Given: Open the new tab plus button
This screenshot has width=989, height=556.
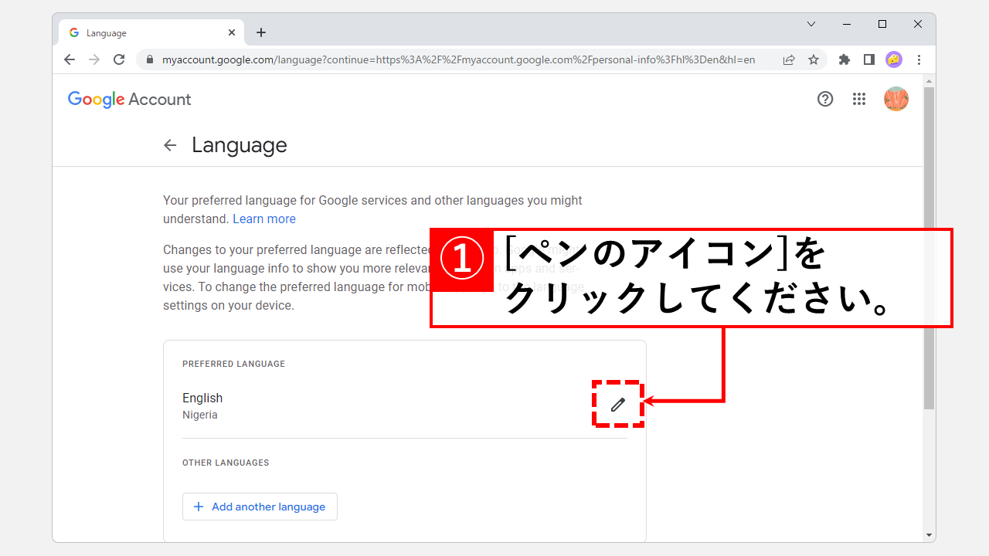Looking at the screenshot, I should coord(261,32).
